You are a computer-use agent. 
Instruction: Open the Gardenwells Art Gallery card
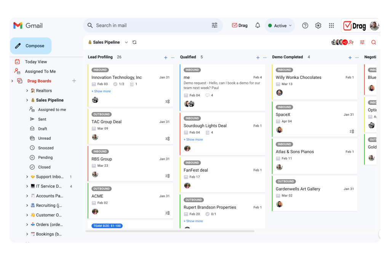[x=315, y=193]
